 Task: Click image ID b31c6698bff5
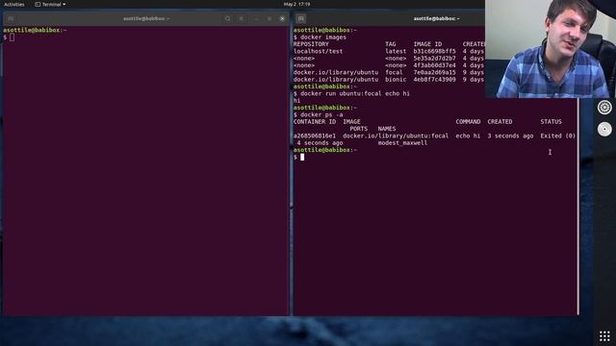[x=434, y=51]
